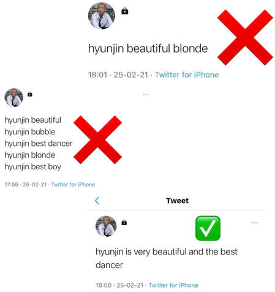Viewport: 275px width, 292px height.
Task: Open the profile picture of the list tweet
Action: pyautogui.click(x=14, y=98)
